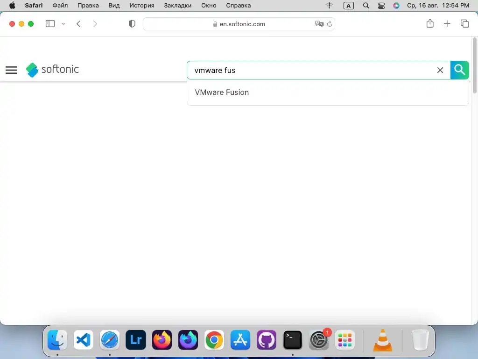Open the Softonic hamburger menu
The width and height of the screenshot is (478, 359).
point(11,70)
